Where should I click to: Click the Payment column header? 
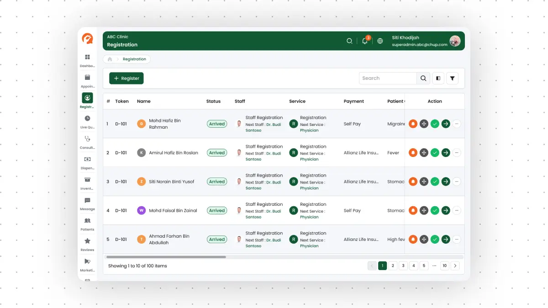(x=354, y=101)
